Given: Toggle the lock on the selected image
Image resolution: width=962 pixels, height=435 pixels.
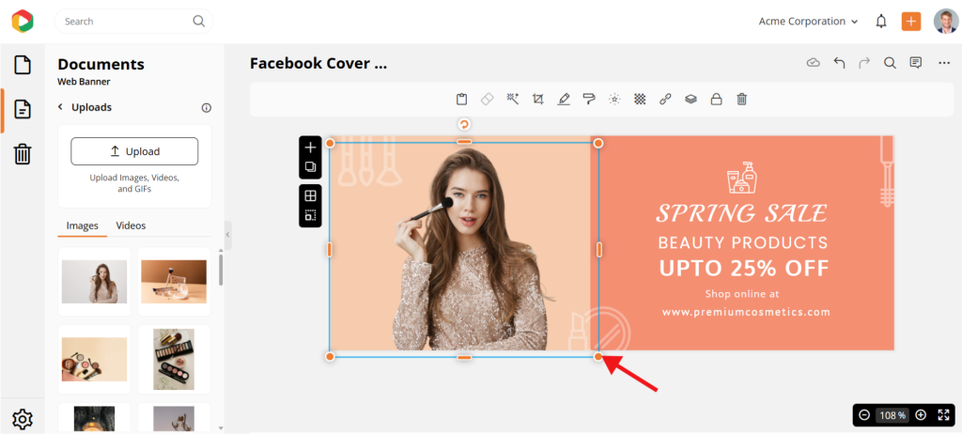Looking at the screenshot, I should [716, 99].
